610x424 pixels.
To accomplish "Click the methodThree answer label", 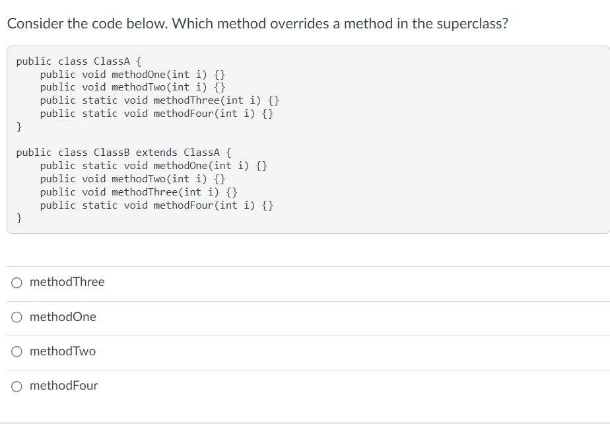I will point(67,282).
